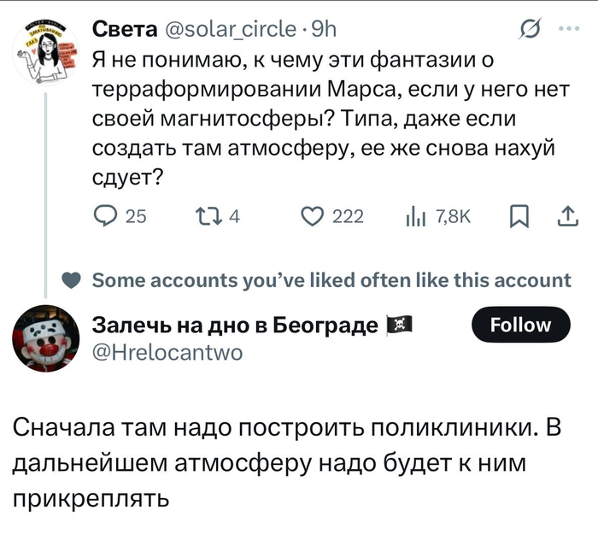Screen dimensions: 598x534
Task: Follow Залечь на дно в Белграде
Action: pyautogui.click(x=519, y=325)
